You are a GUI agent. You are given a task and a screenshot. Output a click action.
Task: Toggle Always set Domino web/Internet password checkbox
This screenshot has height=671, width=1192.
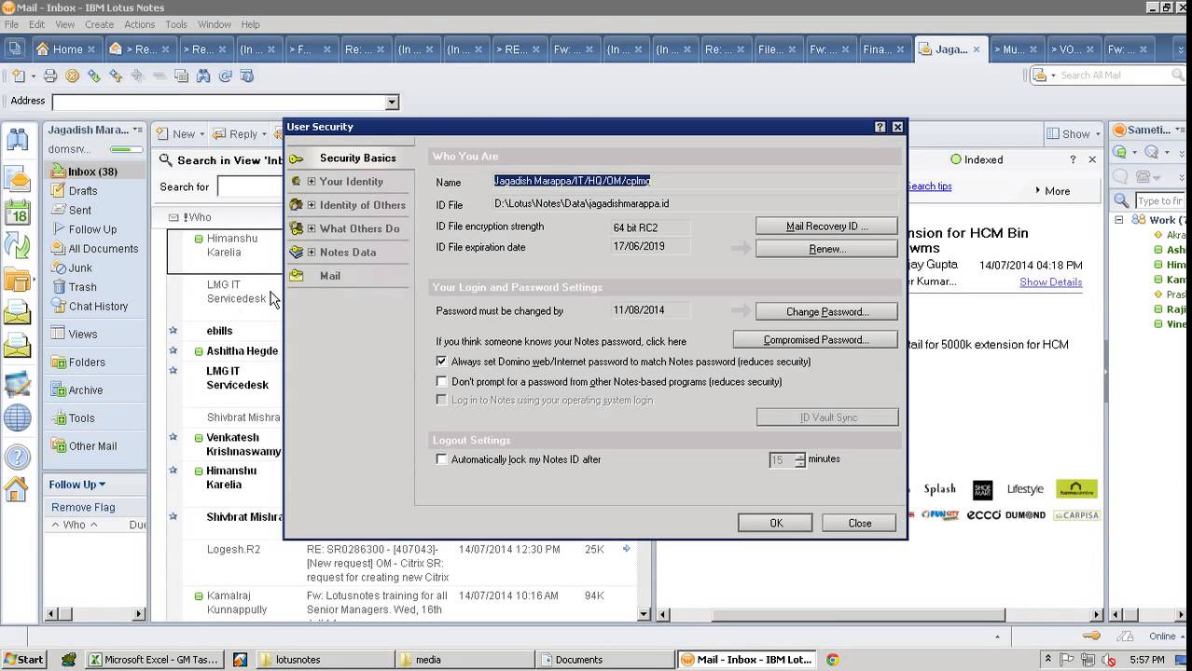[442, 362]
